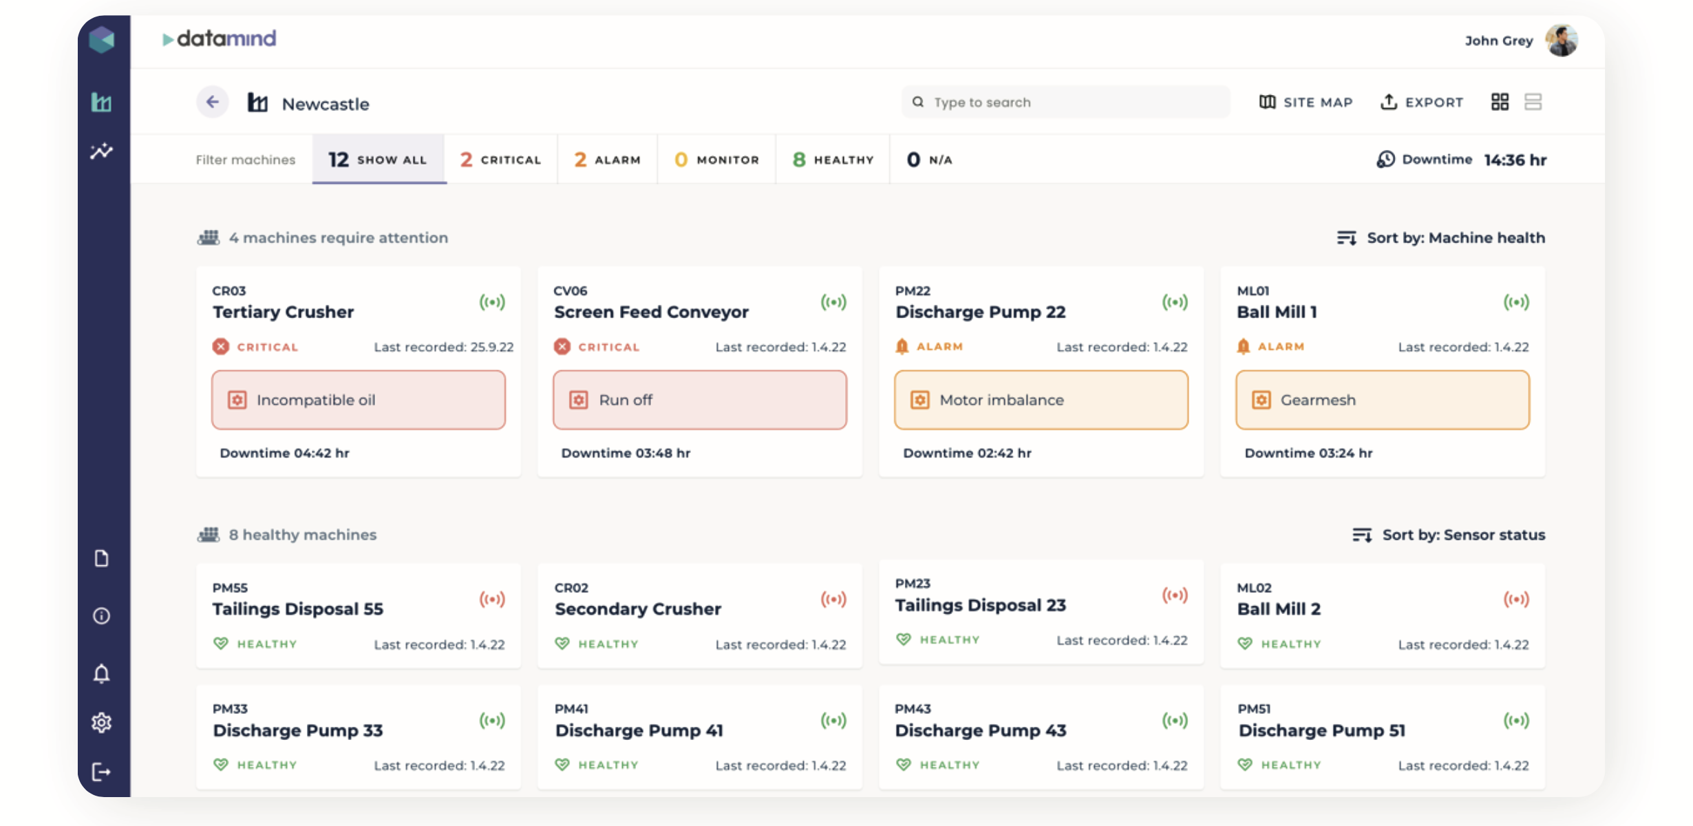The width and height of the screenshot is (1693, 826).
Task: Click Tertiary Crusher sensor status icon
Action: (x=492, y=302)
